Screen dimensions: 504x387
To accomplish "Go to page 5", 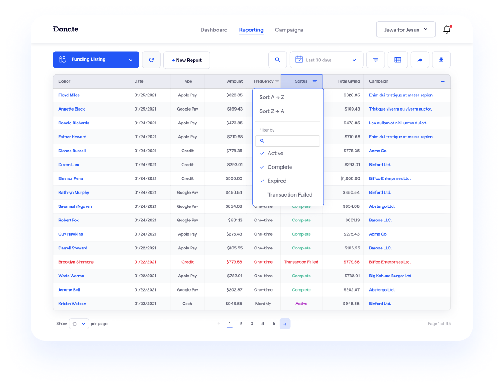I will pos(274,324).
